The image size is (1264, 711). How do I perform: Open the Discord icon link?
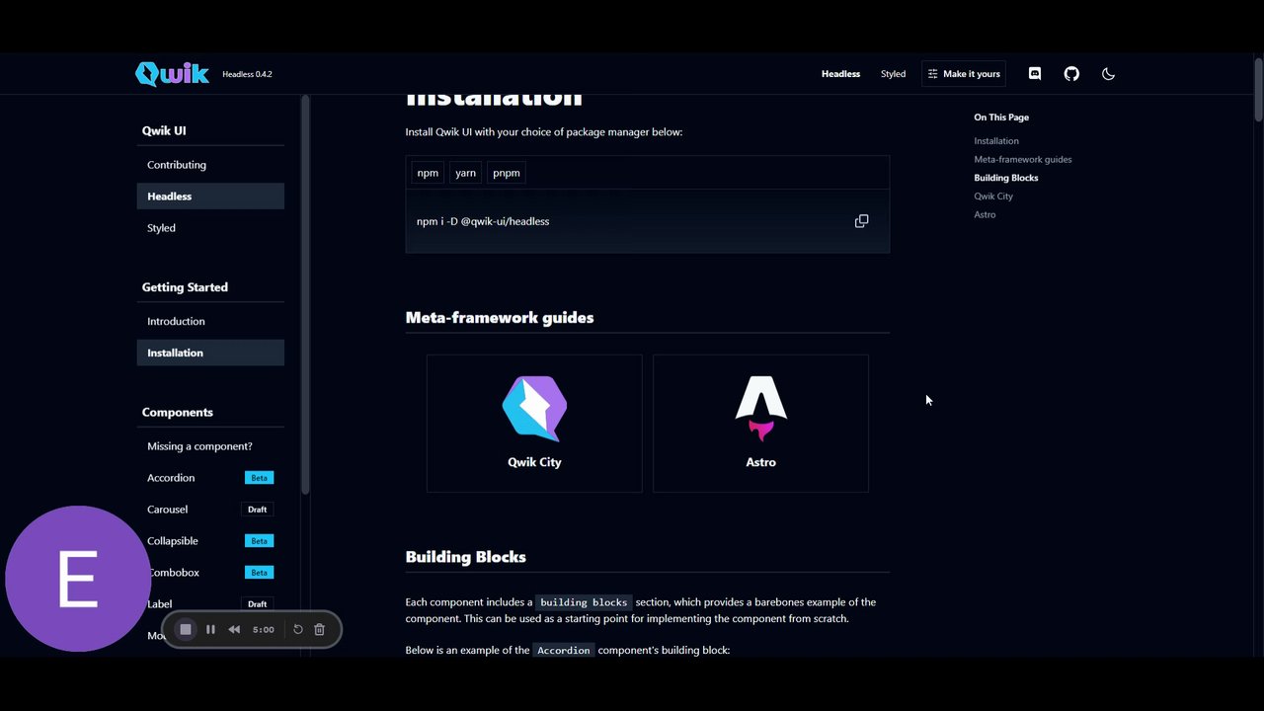point(1035,74)
